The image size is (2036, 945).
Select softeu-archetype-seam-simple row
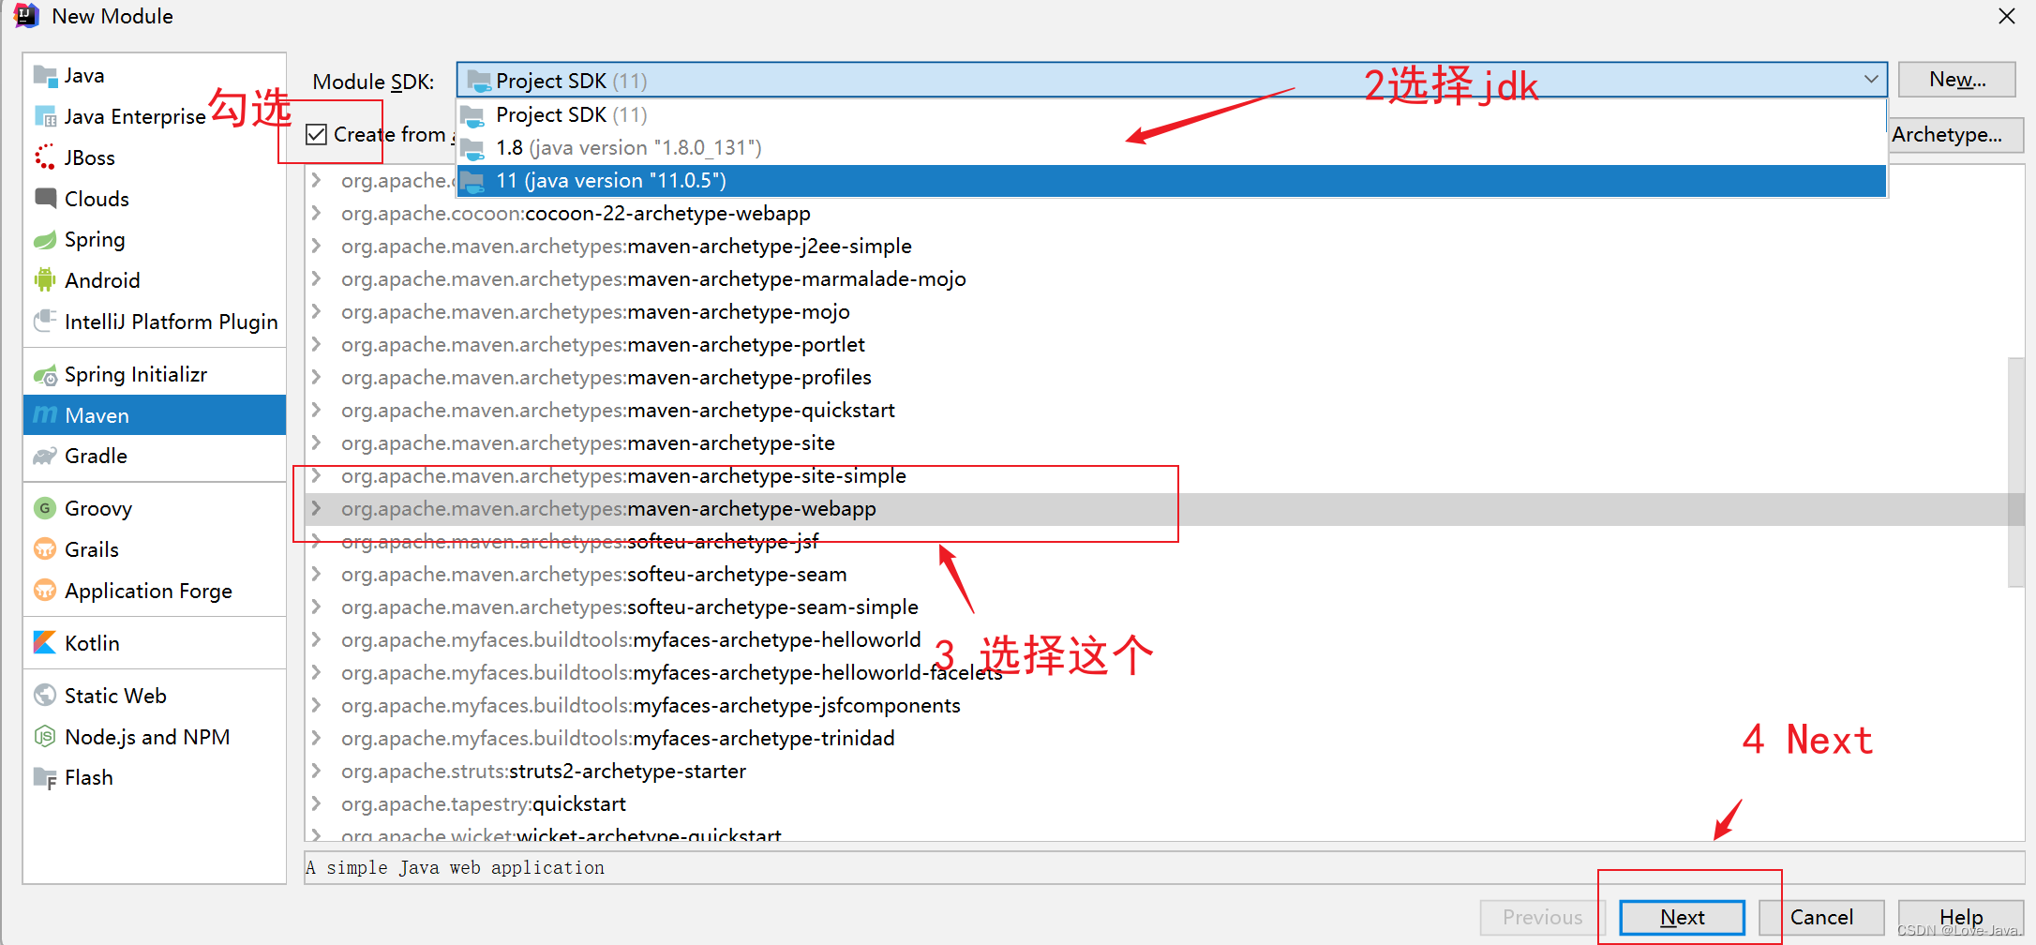(x=1162, y=607)
